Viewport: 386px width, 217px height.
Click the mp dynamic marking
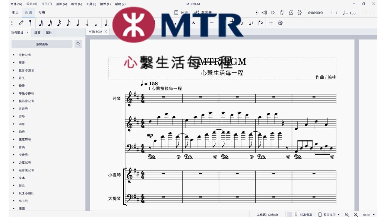[x=150, y=135]
